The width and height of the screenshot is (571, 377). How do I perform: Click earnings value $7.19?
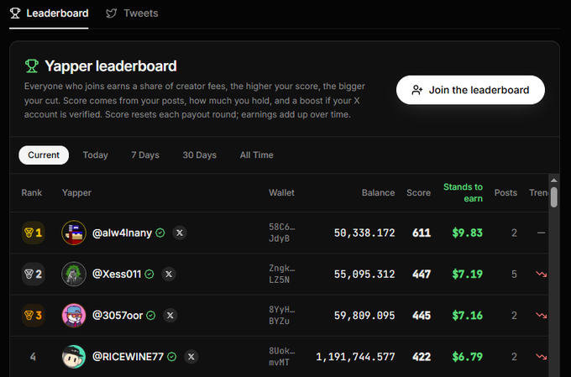467,274
